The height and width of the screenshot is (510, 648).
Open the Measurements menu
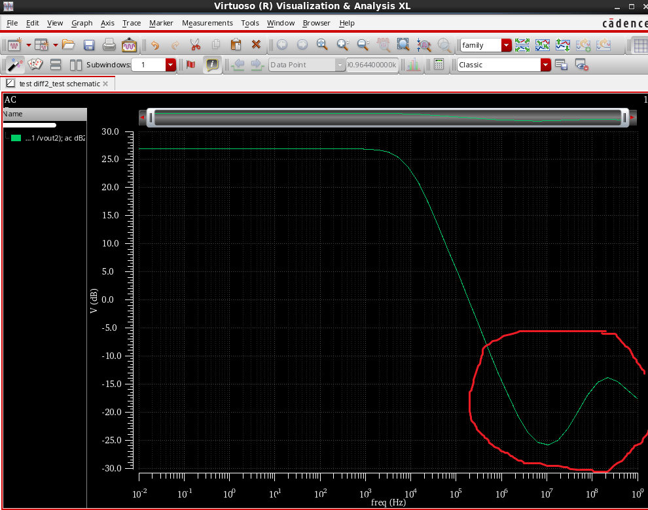(x=207, y=23)
